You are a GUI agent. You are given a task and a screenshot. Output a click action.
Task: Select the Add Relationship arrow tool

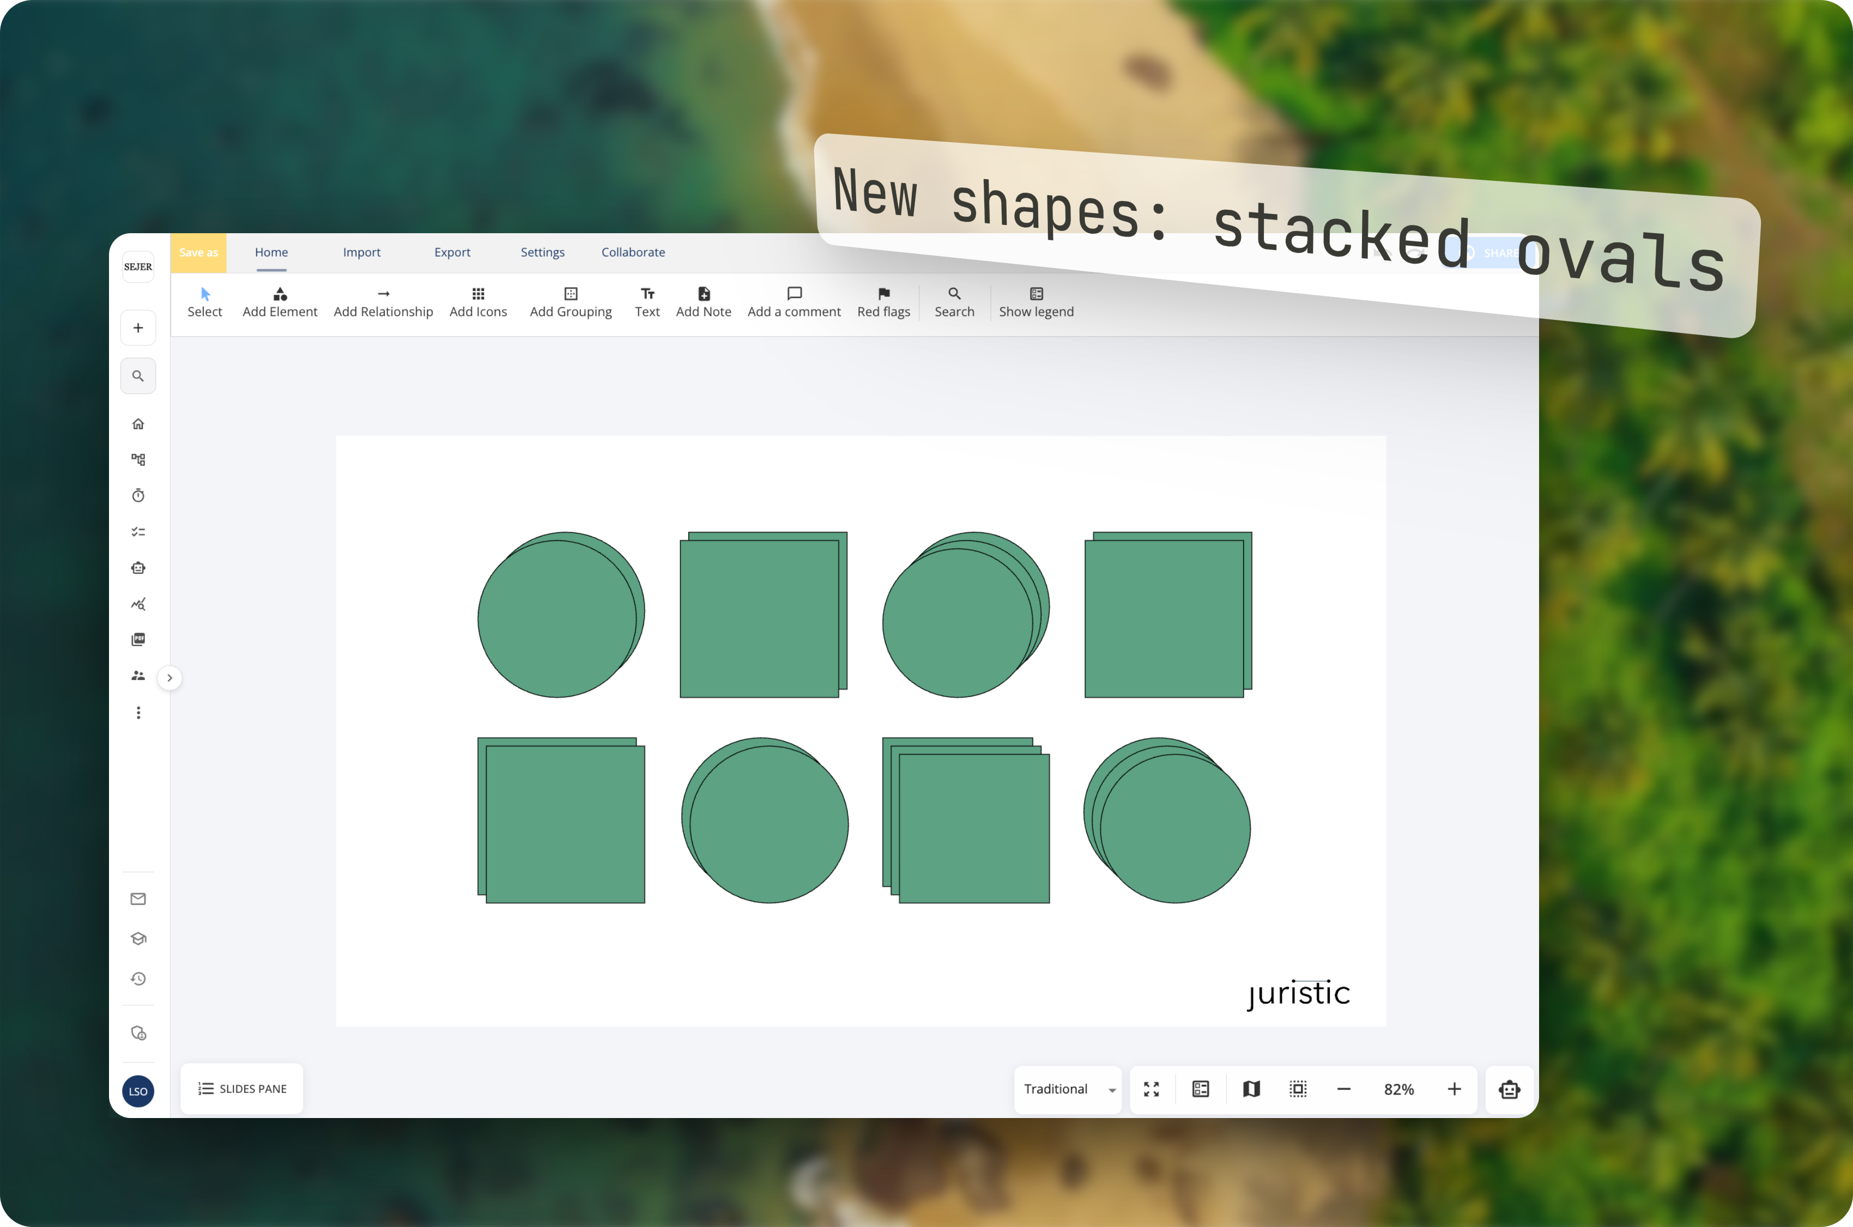383,302
